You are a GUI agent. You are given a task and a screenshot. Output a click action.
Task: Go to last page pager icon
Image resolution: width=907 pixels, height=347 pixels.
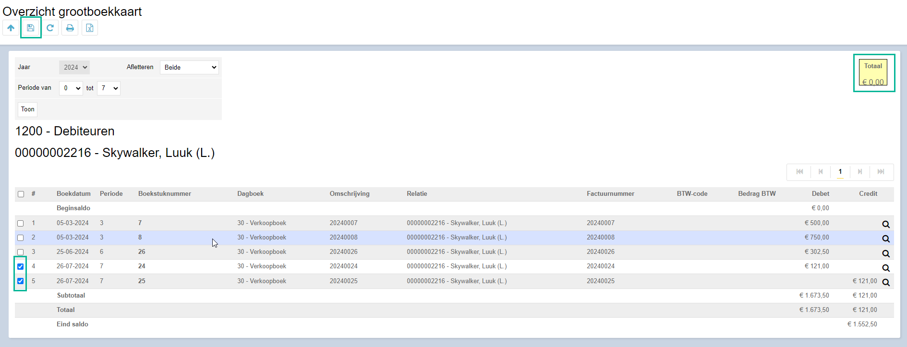pyautogui.click(x=881, y=172)
